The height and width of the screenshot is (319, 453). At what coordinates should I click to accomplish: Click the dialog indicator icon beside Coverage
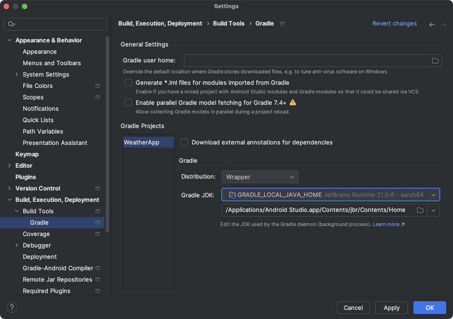click(97, 234)
